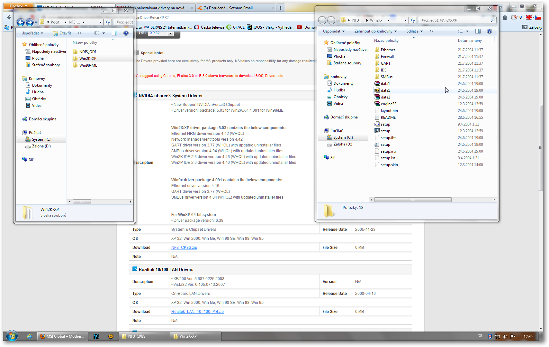Click the README file icon
Image resolution: width=549 pixels, height=347 pixels.
[x=377, y=117]
